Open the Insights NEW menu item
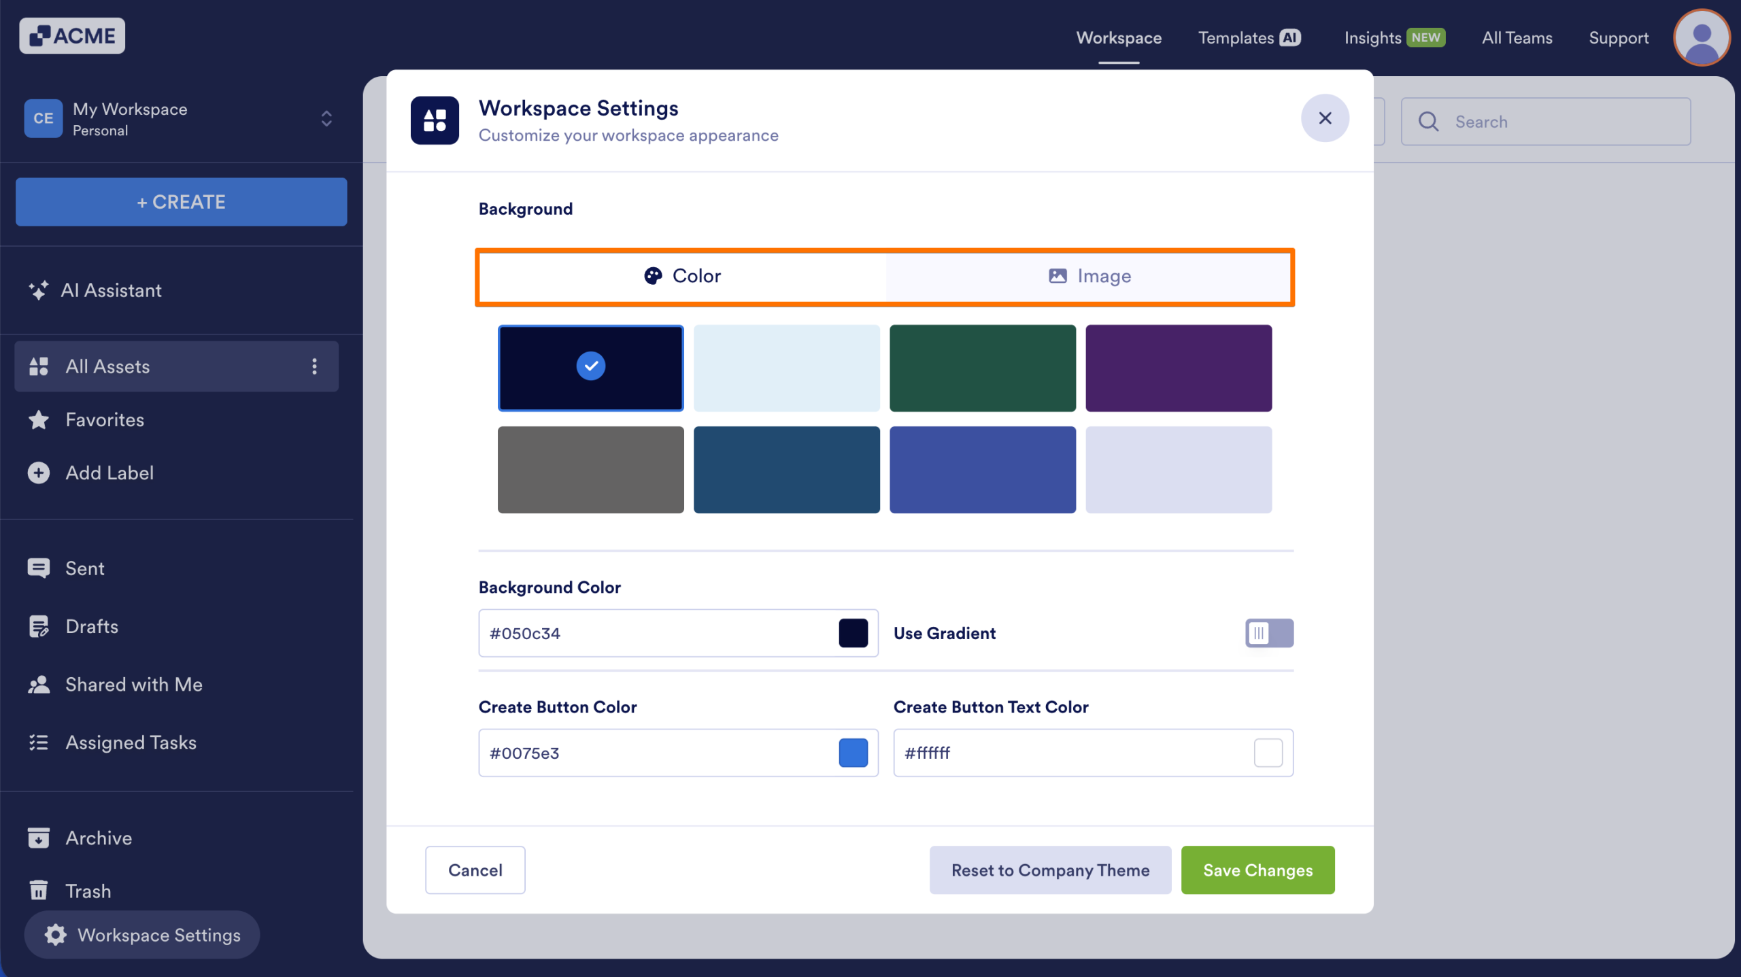1741x977 pixels. coord(1393,37)
